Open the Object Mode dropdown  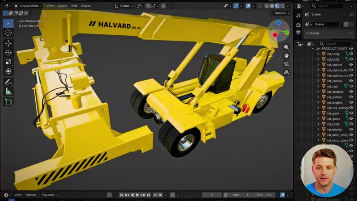tap(29, 6)
